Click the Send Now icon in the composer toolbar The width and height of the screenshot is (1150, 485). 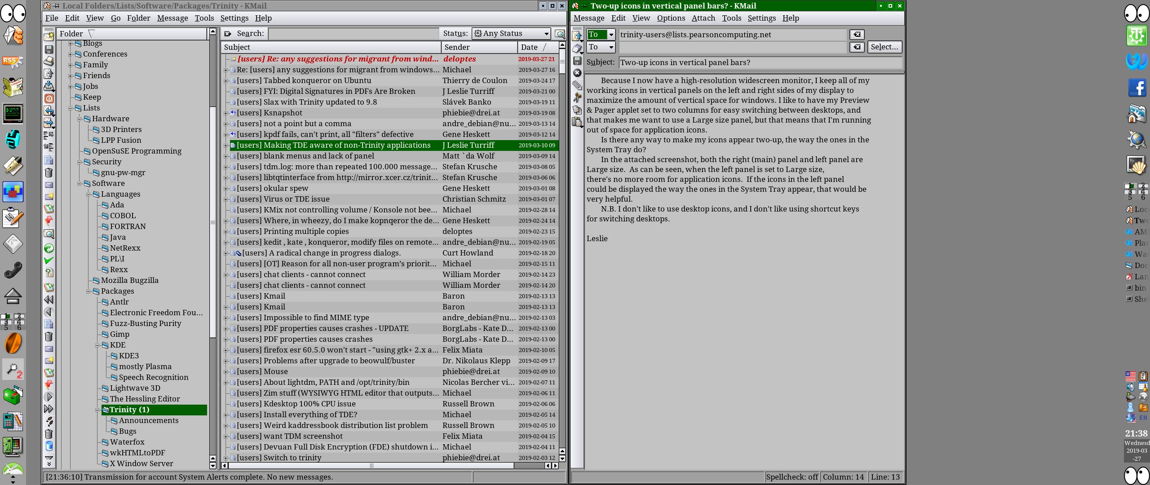click(x=577, y=36)
